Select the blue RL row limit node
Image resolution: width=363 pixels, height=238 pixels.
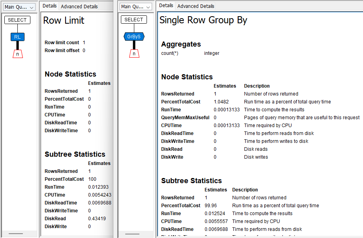[x=17, y=37]
